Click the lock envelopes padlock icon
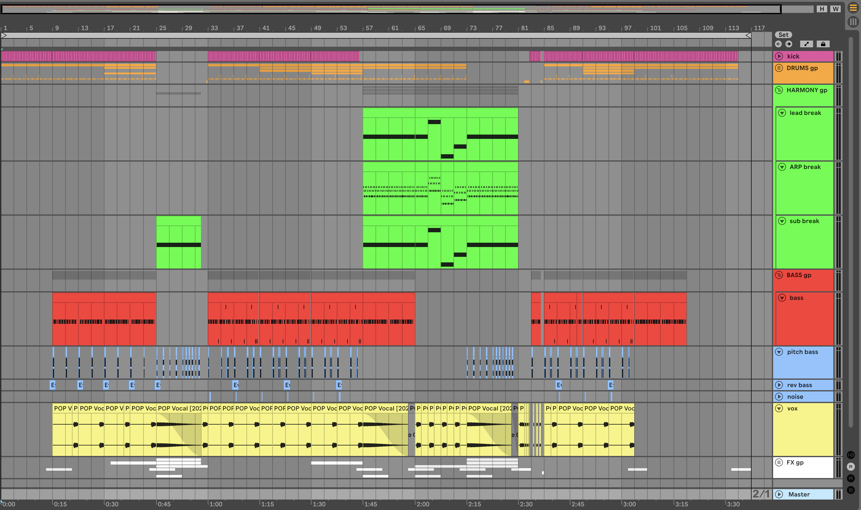This screenshot has width=861, height=510. coord(823,44)
